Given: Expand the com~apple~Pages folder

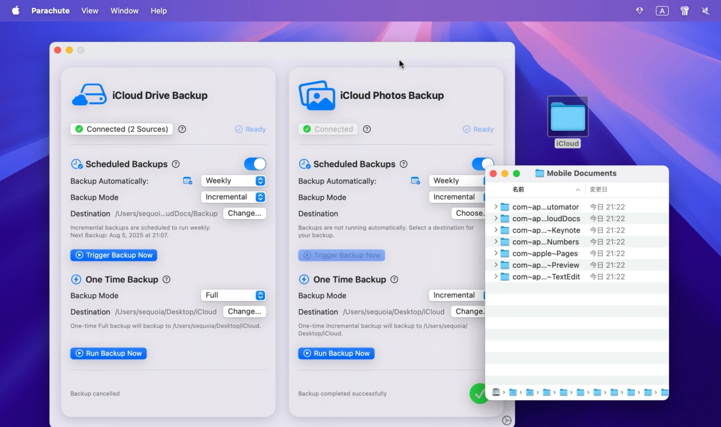Looking at the screenshot, I should 496,254.
